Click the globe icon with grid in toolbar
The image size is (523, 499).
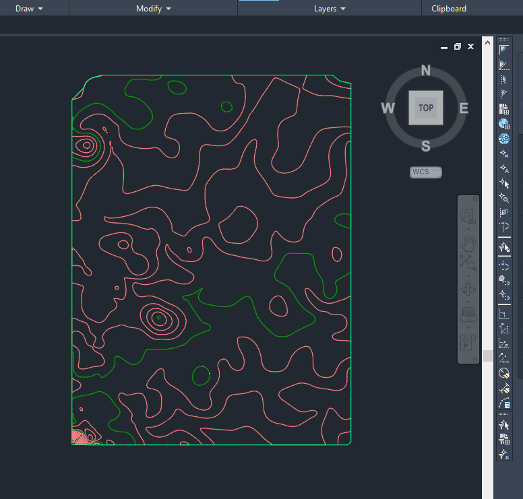pyautogui.click(x=503, y=124)
